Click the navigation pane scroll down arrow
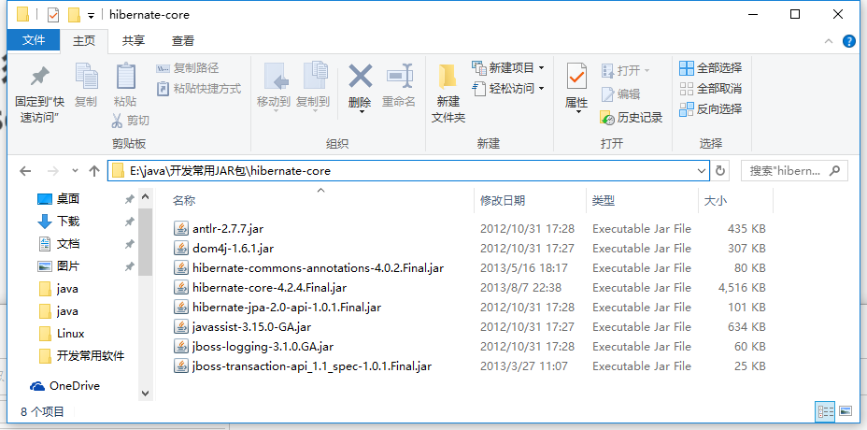Image resolution: width=867 pixels, height=430 pixels. pyautogui.click(x=146, y=394)
